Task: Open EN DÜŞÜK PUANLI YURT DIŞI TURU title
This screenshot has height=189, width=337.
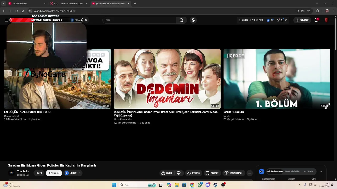Action: tap(28, 112)
